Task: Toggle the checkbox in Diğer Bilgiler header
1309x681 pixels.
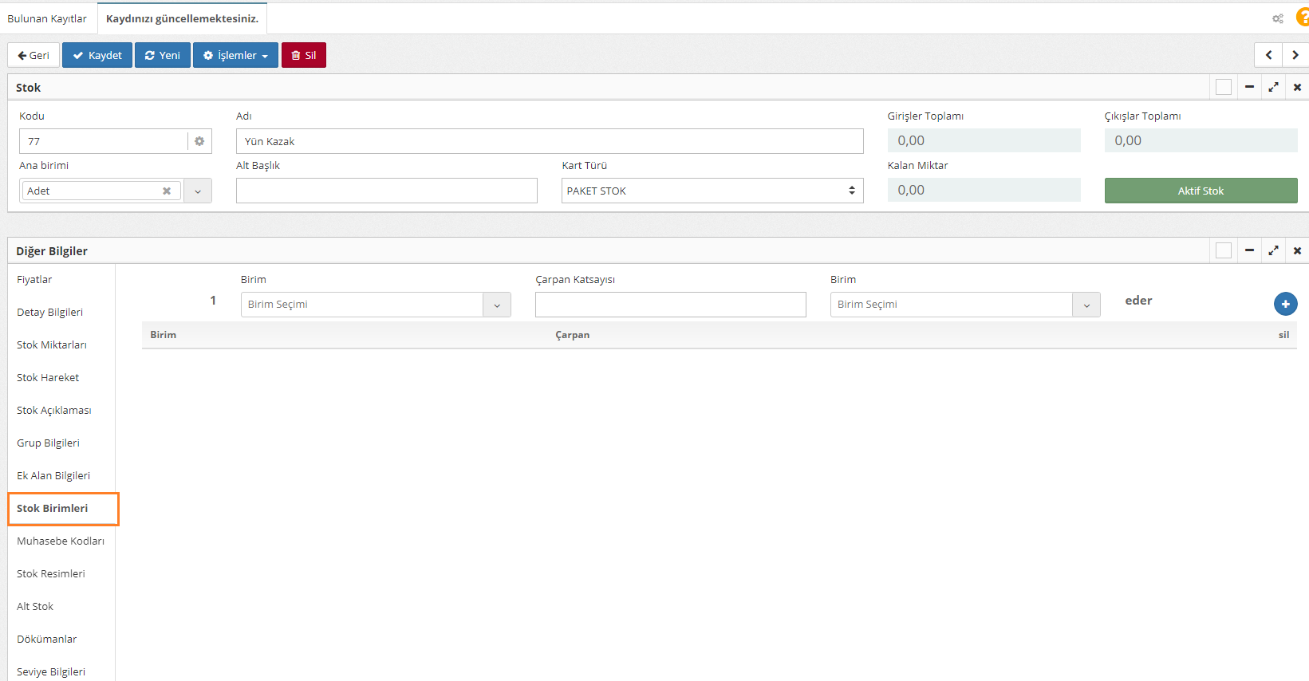Action: click(x=1223, y=250)
